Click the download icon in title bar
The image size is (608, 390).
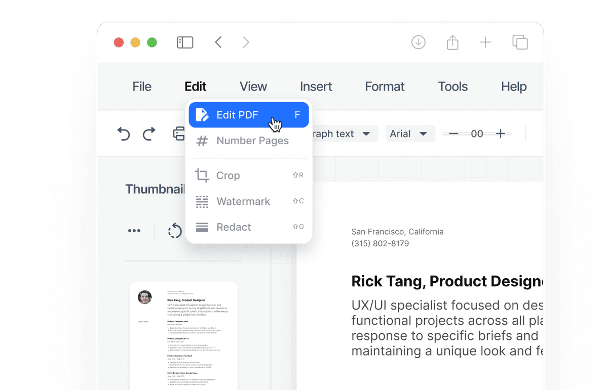click(419, 42)
